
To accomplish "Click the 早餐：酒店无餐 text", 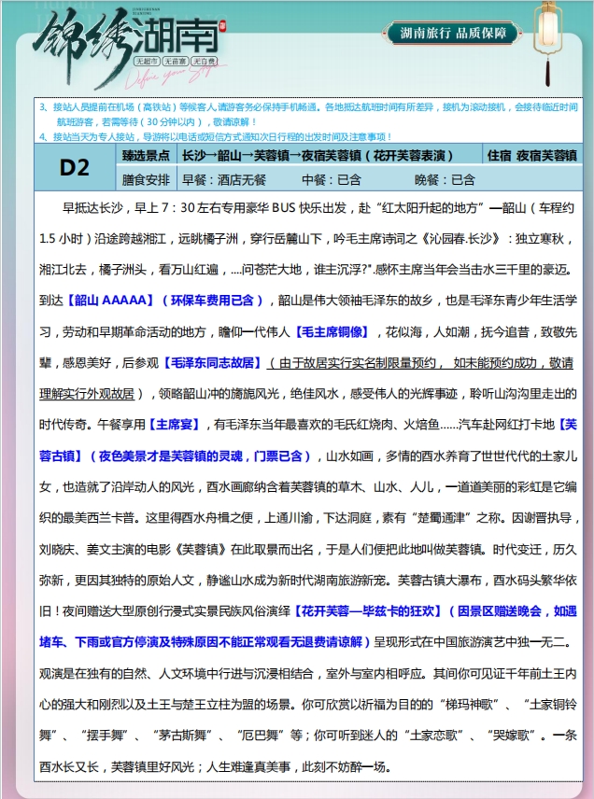I will pos(224,180).
